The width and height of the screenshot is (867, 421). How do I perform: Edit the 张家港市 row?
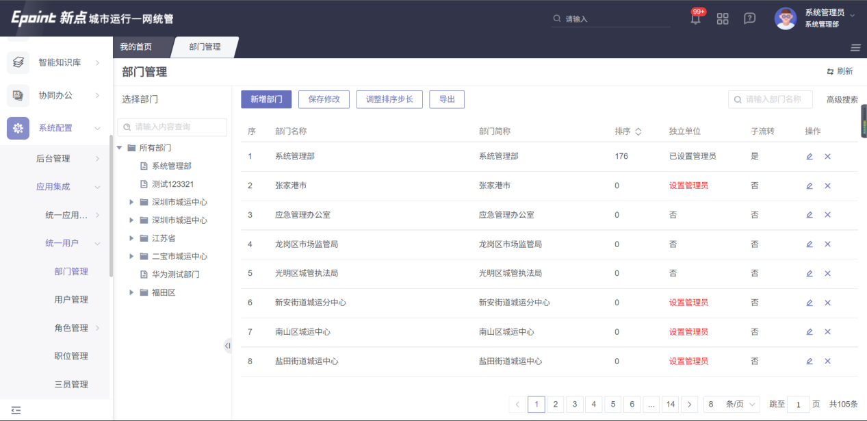pyautogui.click(x=810, y=186)
